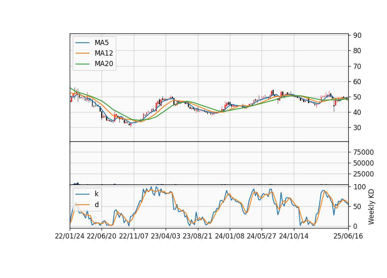The width and height of the screenshot is (387, 278).
Task: Click the price axis value 60
Action: click(357, 81)
